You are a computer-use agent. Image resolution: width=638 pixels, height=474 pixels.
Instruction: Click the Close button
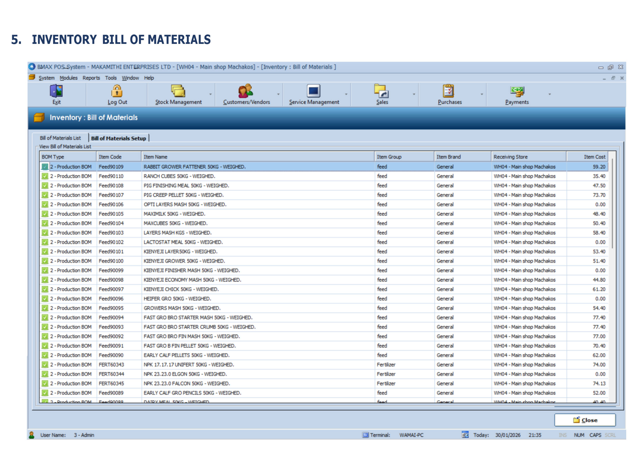pyautogui.click(x=585, y=420)
